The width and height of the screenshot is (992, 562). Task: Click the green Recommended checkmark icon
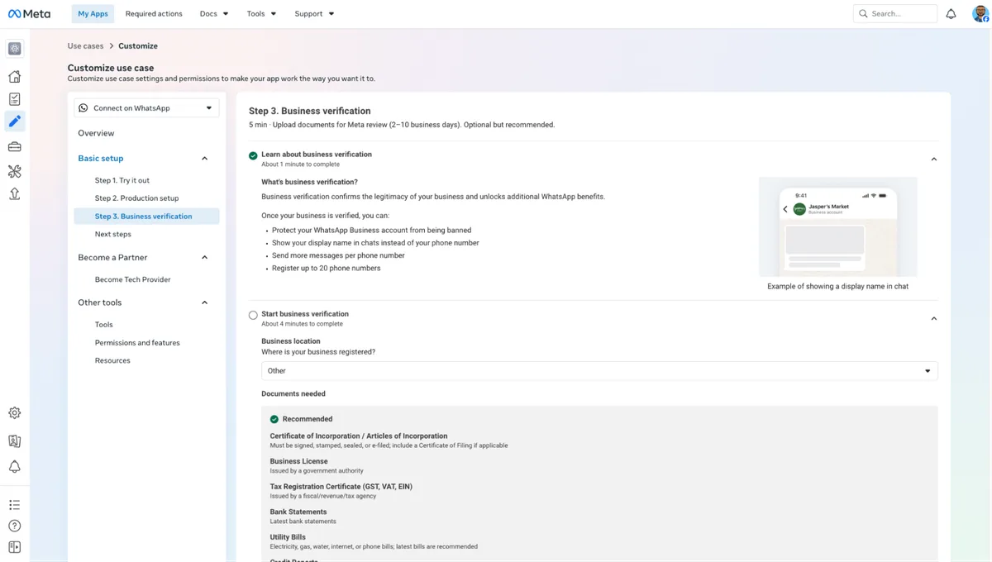274,419
